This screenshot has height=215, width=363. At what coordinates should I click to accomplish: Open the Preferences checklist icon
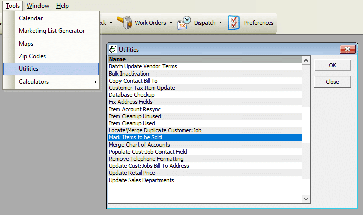pos(233,23)
